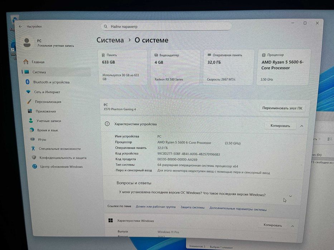Collapse Характеристики Windows section chevron
The image size is (334, 250).
293,226
